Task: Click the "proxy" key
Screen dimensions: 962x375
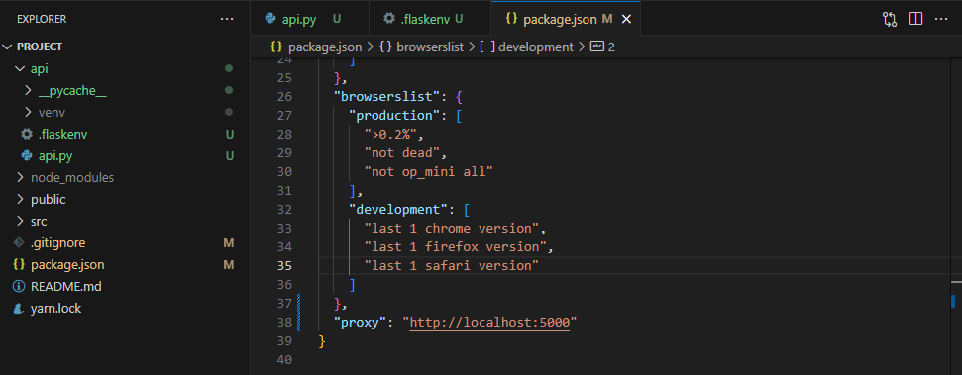Action: [361, 323]
